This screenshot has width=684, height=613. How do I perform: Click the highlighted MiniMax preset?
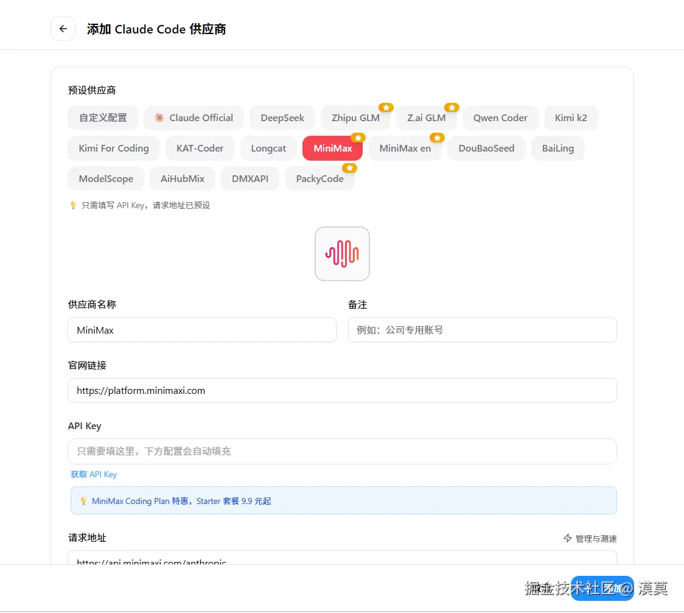point(332,149)
